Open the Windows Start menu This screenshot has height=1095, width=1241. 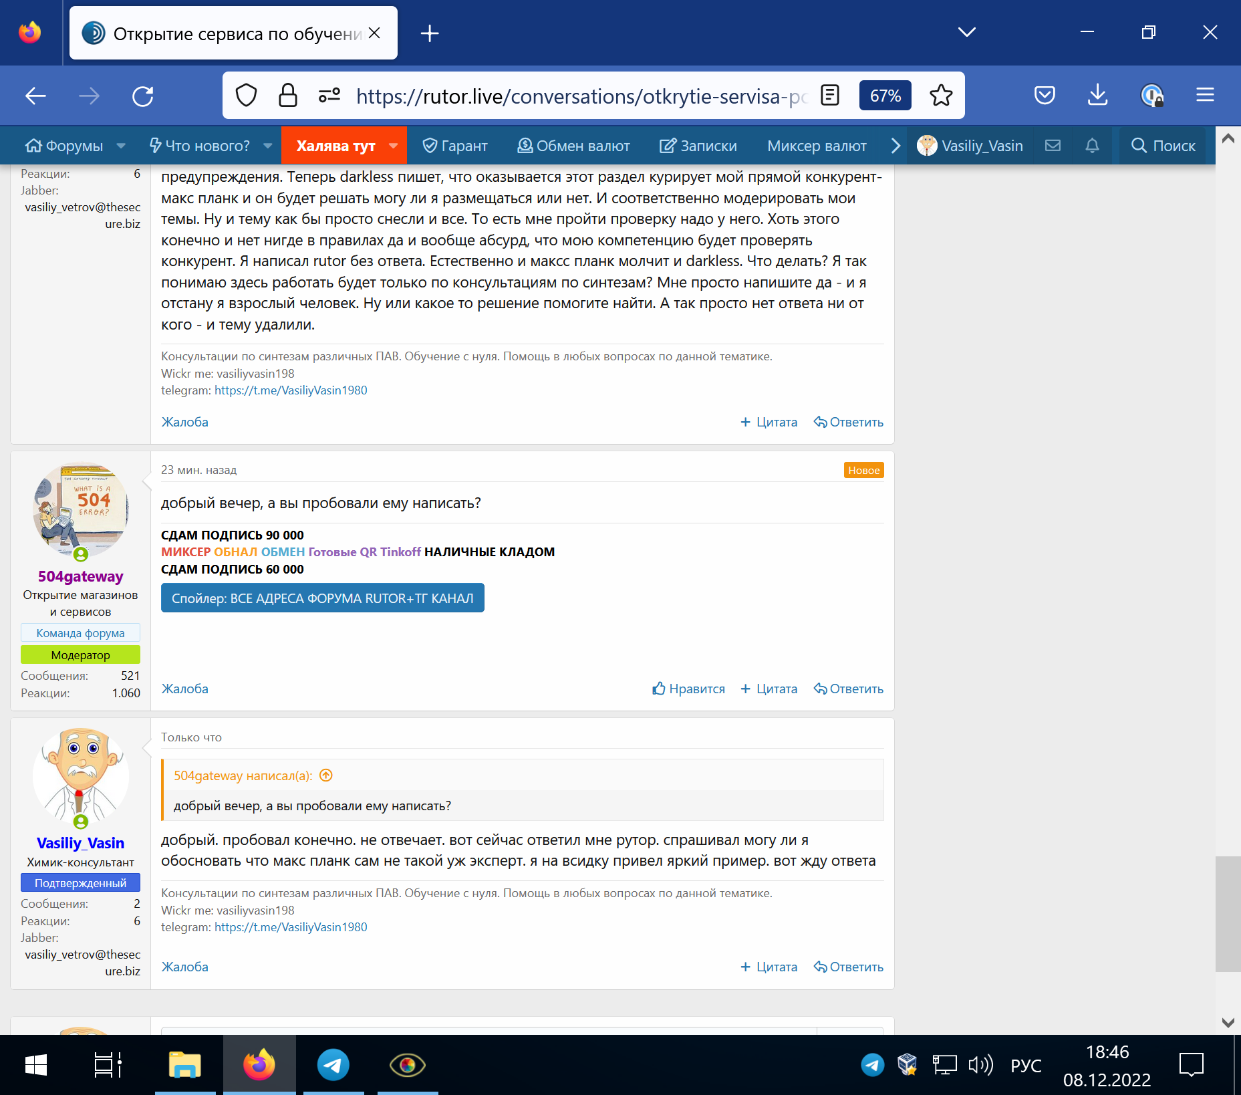click(36, 1065)
